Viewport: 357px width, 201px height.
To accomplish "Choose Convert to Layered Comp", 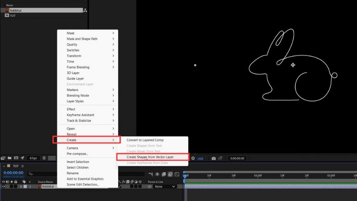I will (153, 140).
